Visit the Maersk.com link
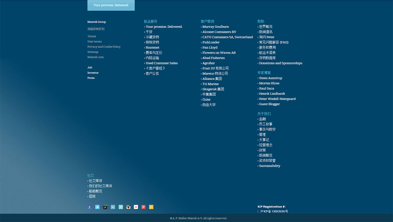 (x=96, y=57)
